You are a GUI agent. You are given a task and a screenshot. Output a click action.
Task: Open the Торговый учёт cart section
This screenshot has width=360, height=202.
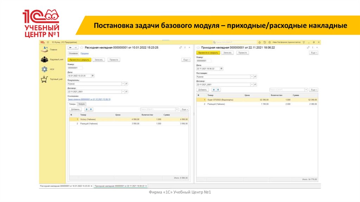click(44, 79)
